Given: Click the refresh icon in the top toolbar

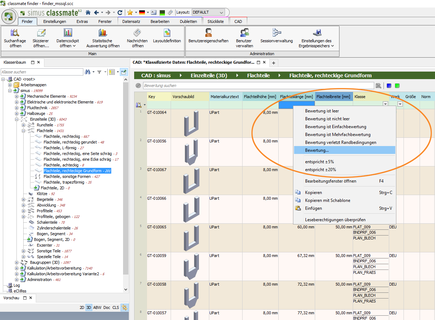Looking at the screenshot, I should pyautogui.click(x=120, y=12).
